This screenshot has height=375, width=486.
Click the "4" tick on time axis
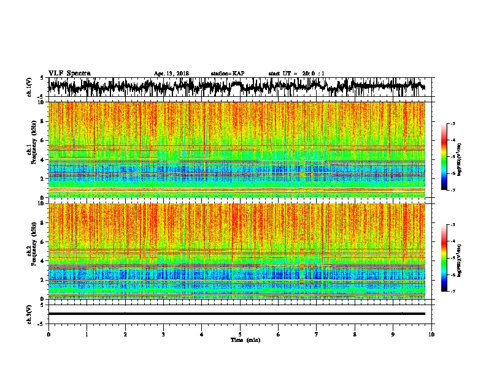(x=202, y=335)
